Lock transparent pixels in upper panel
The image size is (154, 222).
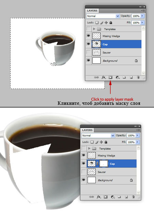coord(97,23)
